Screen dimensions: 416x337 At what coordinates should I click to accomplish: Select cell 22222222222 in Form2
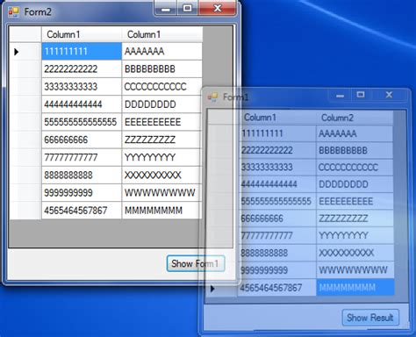pos(82,69)
